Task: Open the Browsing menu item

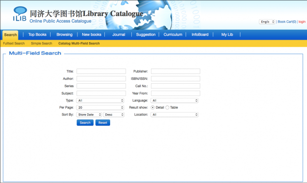Action: (64, 35)
